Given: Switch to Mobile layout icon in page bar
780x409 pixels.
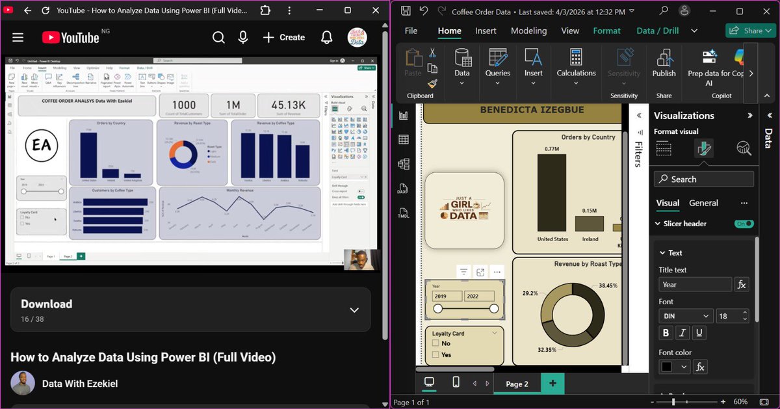Looking at the screenshot, I should [456, 382].
